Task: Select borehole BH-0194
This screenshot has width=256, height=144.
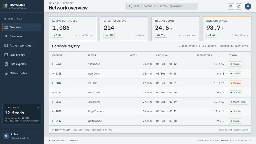Action: point(56,92)
